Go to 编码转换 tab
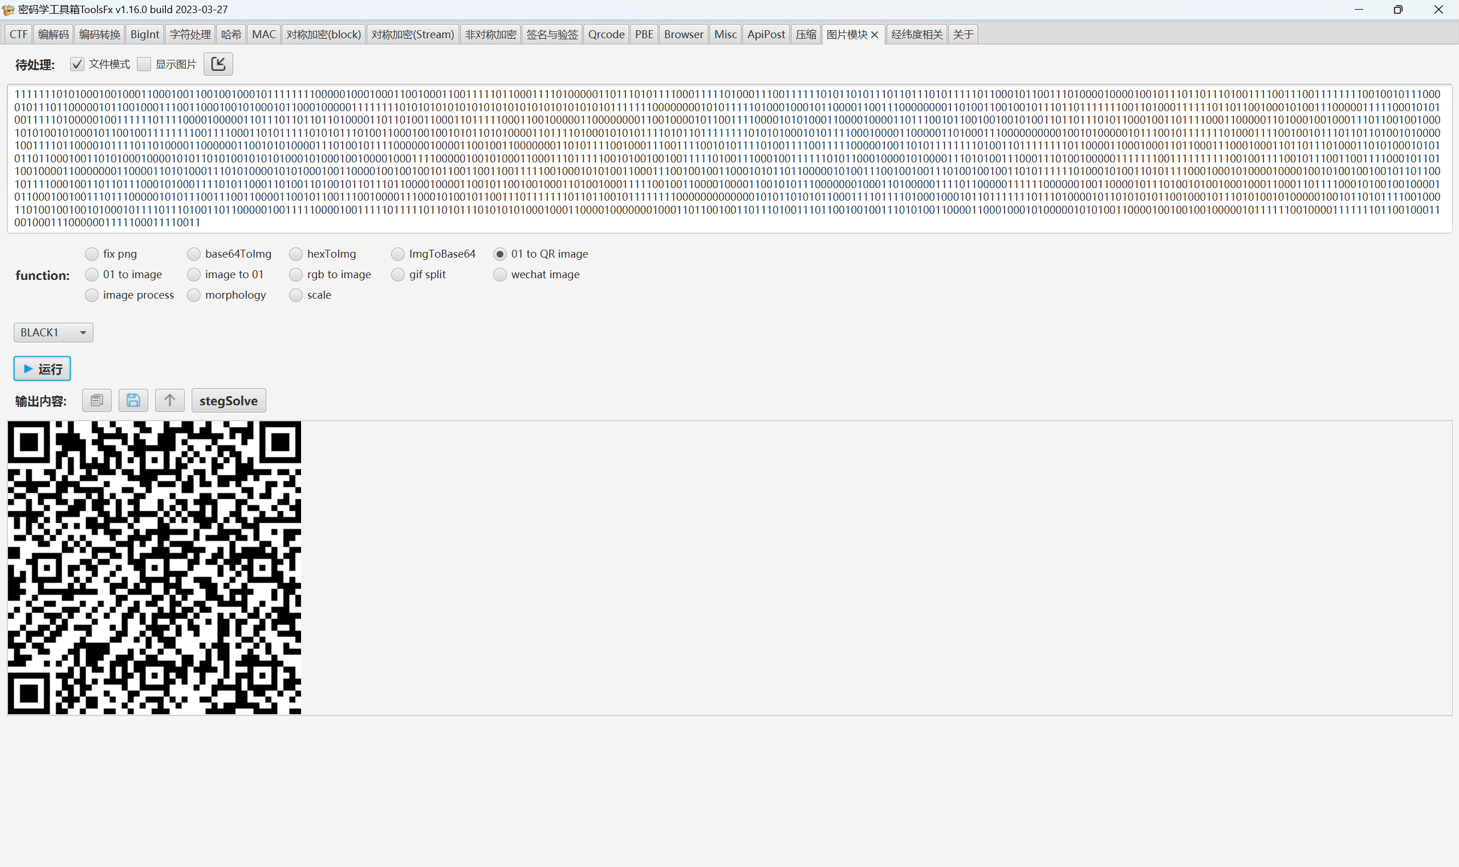The height and width of the screenshot is (867, 1459). tap(99, 34)
